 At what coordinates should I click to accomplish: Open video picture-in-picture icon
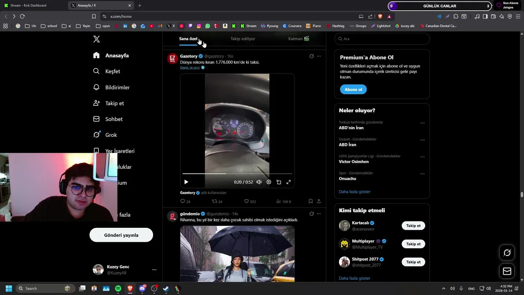tap(278, 182)
